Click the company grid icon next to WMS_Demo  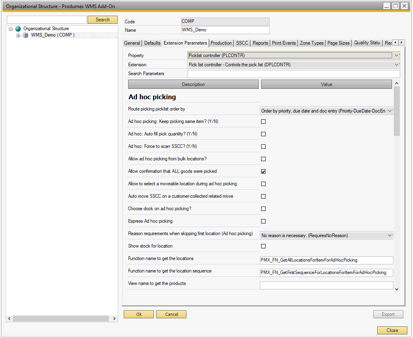(26, 35)
